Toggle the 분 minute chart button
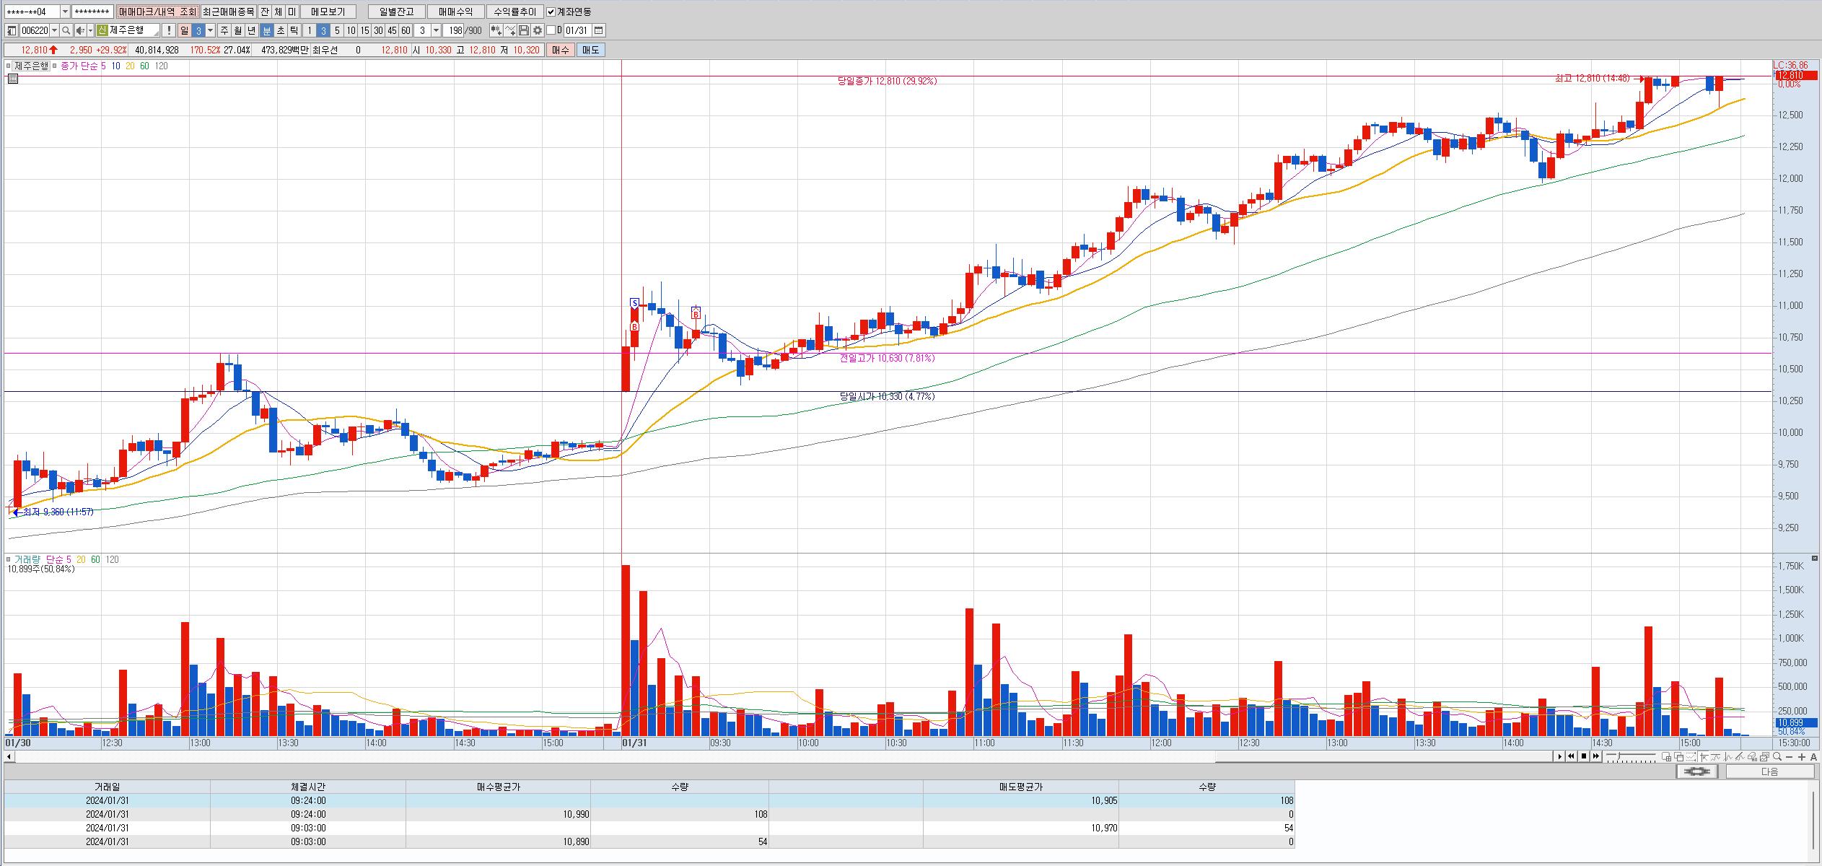The image size is (1822, 866). point(266,30)
